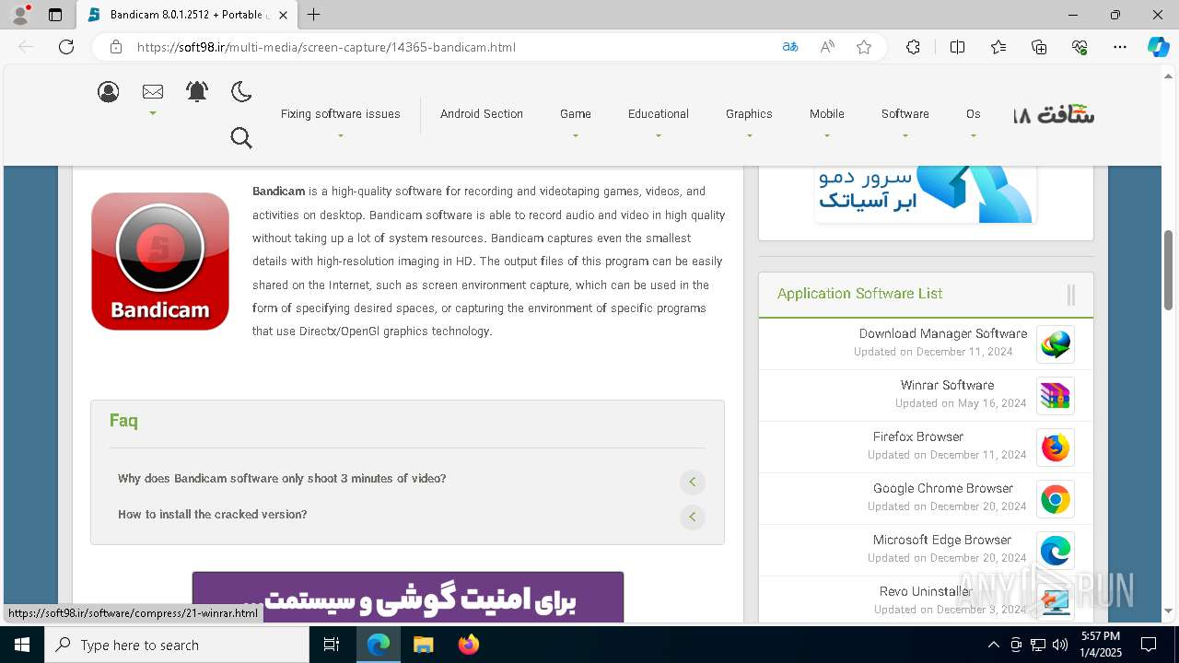Viewport: 1179px width, 663px height.
Task: View site information lock icon
Action: (x=116, y=47)
